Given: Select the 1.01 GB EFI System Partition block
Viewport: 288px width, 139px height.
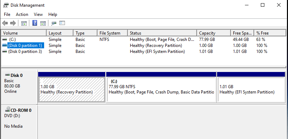Looking at the screenshot, I should (251, 87).
